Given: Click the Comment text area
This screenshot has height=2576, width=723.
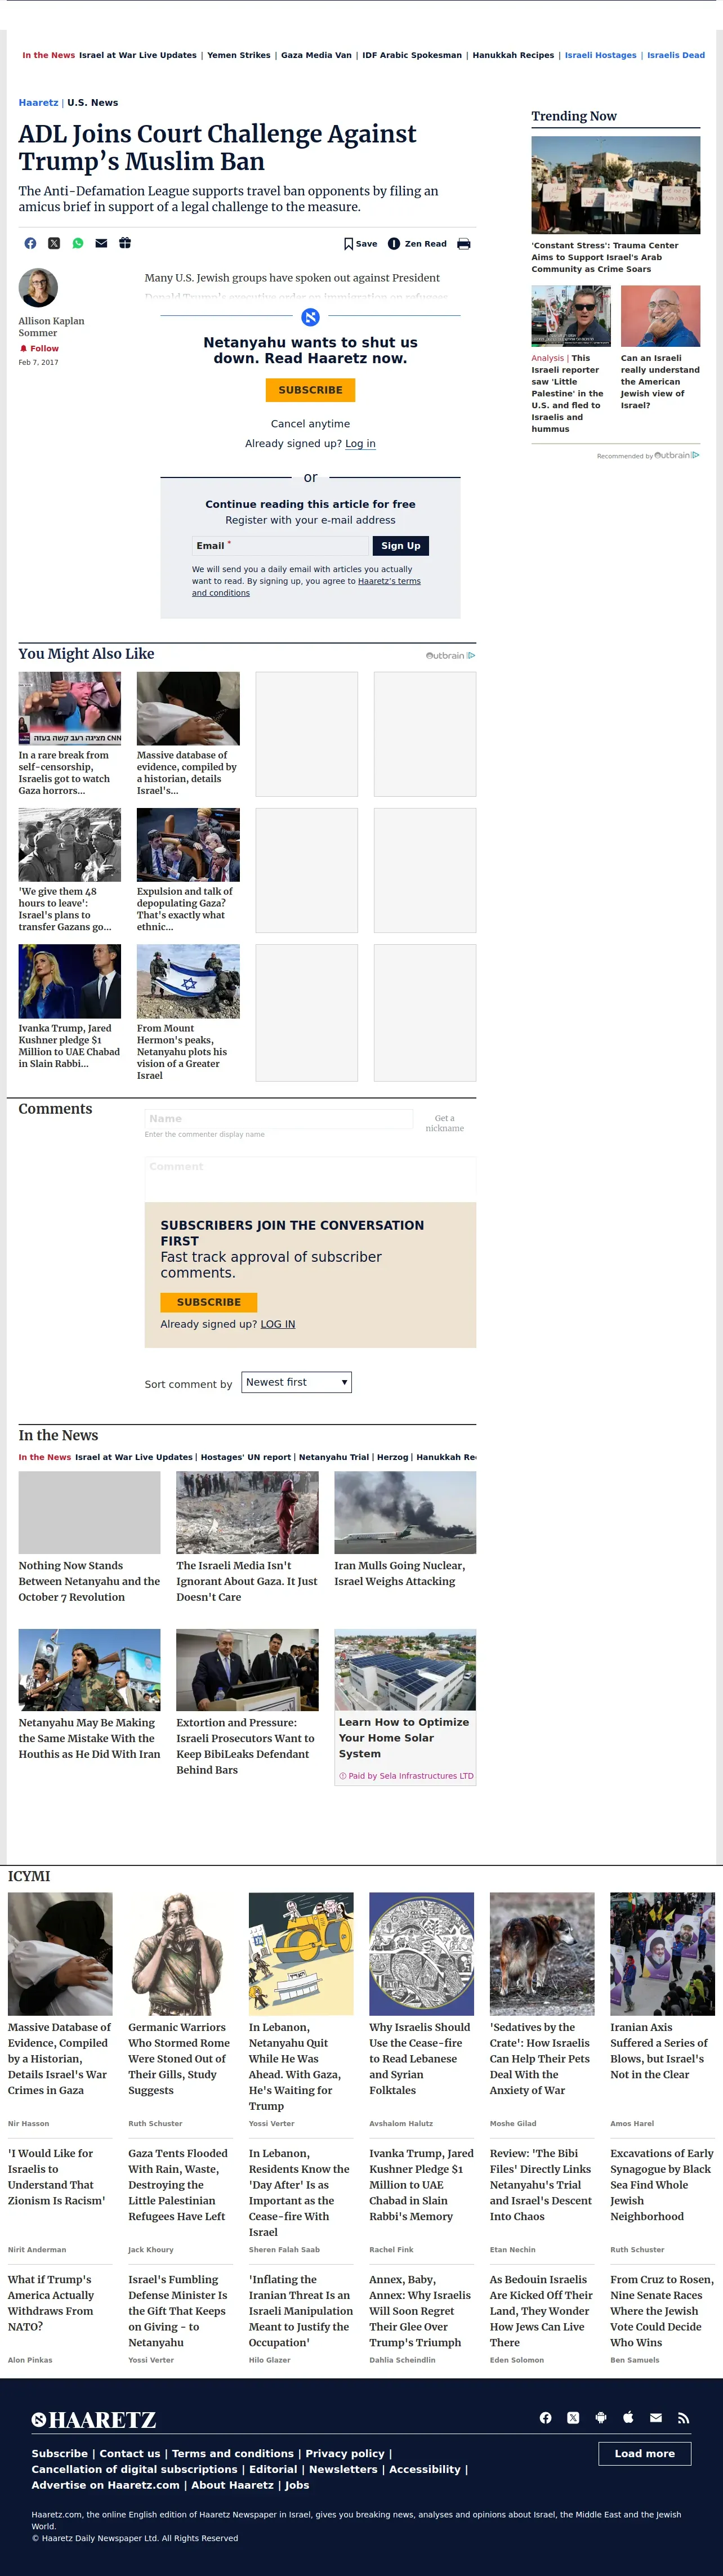Looking at the screenshot, I should pyautogui.click(x=310, y=1179).
